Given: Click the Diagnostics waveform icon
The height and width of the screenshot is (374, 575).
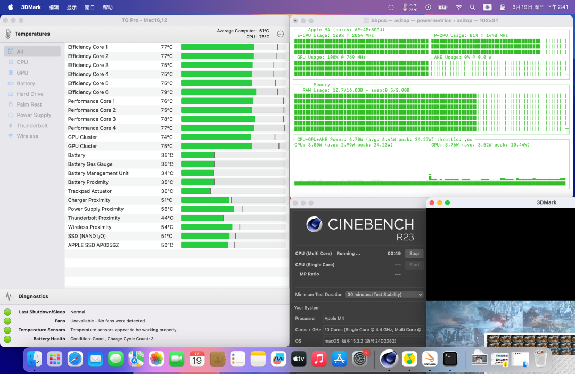Looking at the screenshot, I should pyautogui.click(x=9, y=297).
